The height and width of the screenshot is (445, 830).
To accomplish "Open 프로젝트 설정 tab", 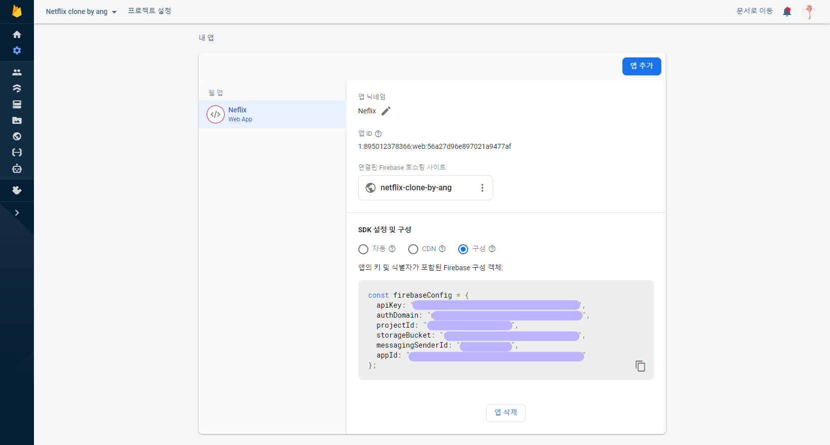I will pos(149,11).
